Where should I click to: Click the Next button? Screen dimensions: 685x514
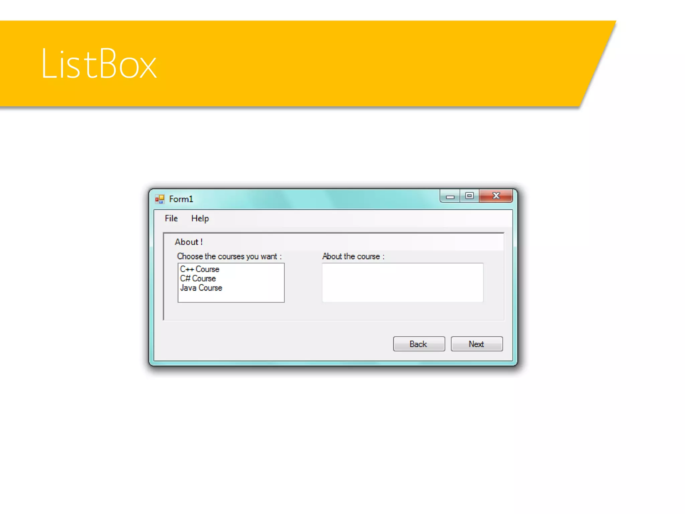[x=477, y=344]
